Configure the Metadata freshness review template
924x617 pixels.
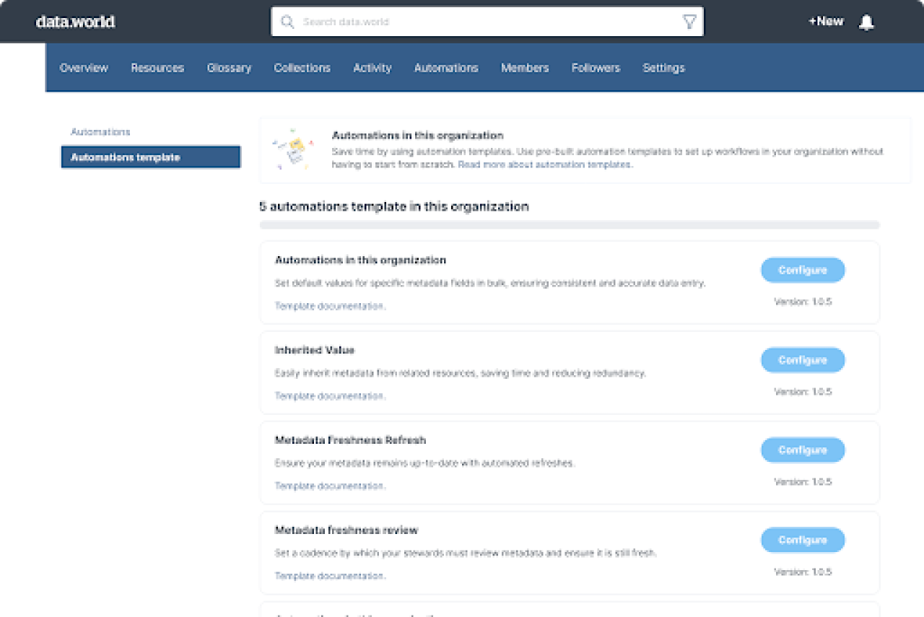[803, 540]
